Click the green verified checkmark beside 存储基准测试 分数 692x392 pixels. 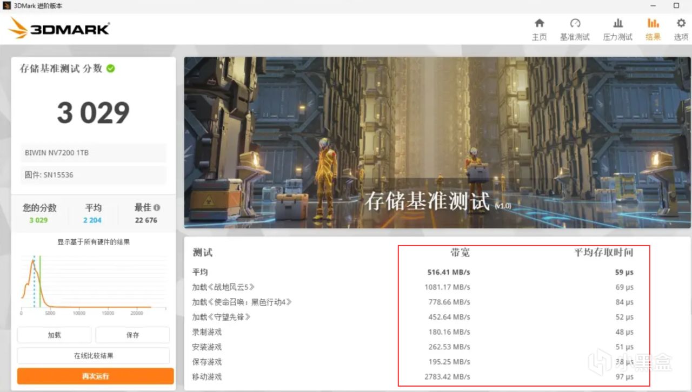pos(110,69)
